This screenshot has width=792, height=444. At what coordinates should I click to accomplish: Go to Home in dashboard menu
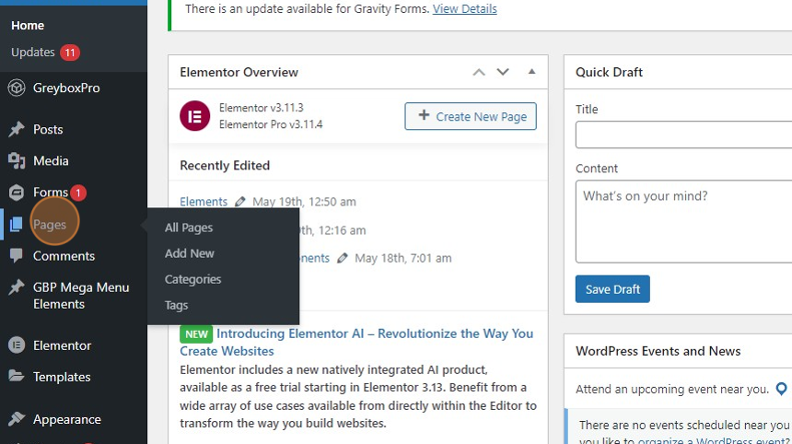click(x=28, y=25)
